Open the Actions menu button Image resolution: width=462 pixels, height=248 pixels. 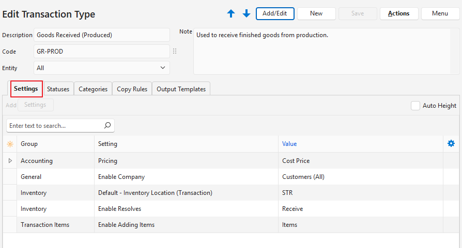(x=398, y=14)
